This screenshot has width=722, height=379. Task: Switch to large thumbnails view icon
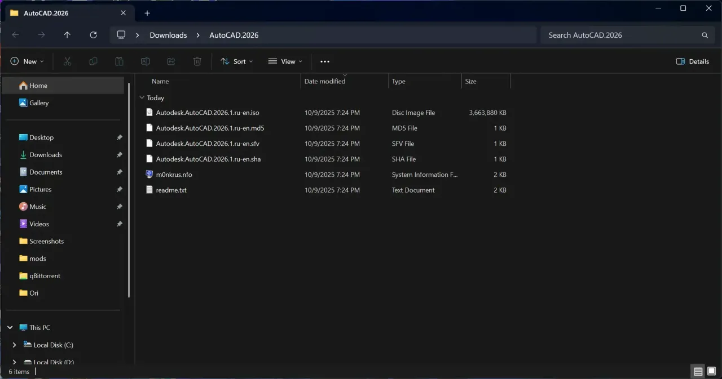pos(711,372)
